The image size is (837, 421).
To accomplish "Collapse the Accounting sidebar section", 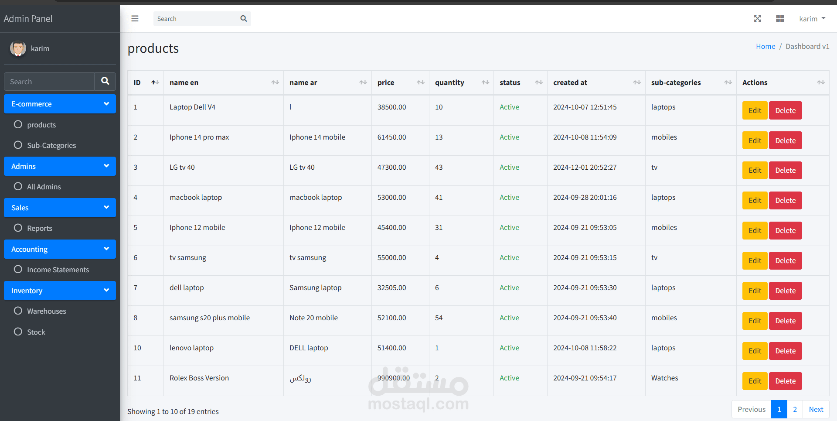I will (60, 249).
